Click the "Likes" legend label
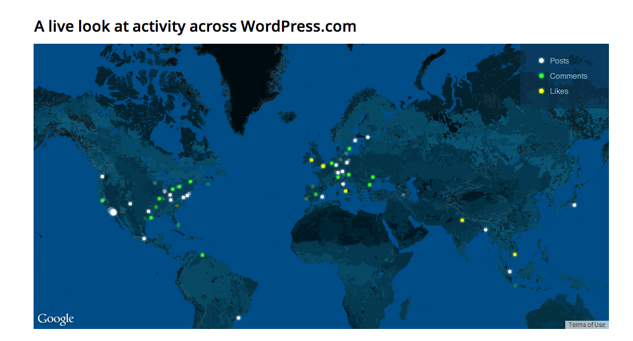This screenshot has height=341, width=633. coord(559,91)
